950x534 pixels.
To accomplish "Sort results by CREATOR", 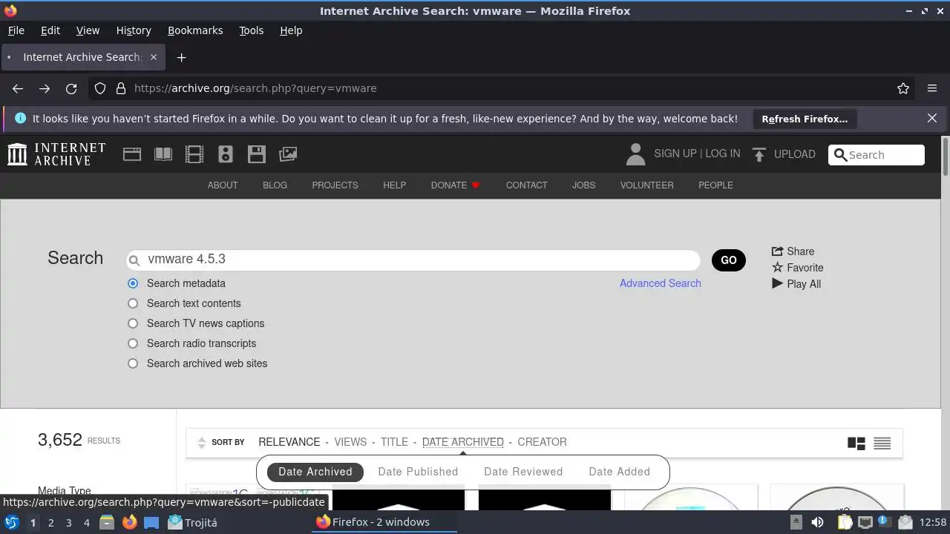I will tap(542, 442).
